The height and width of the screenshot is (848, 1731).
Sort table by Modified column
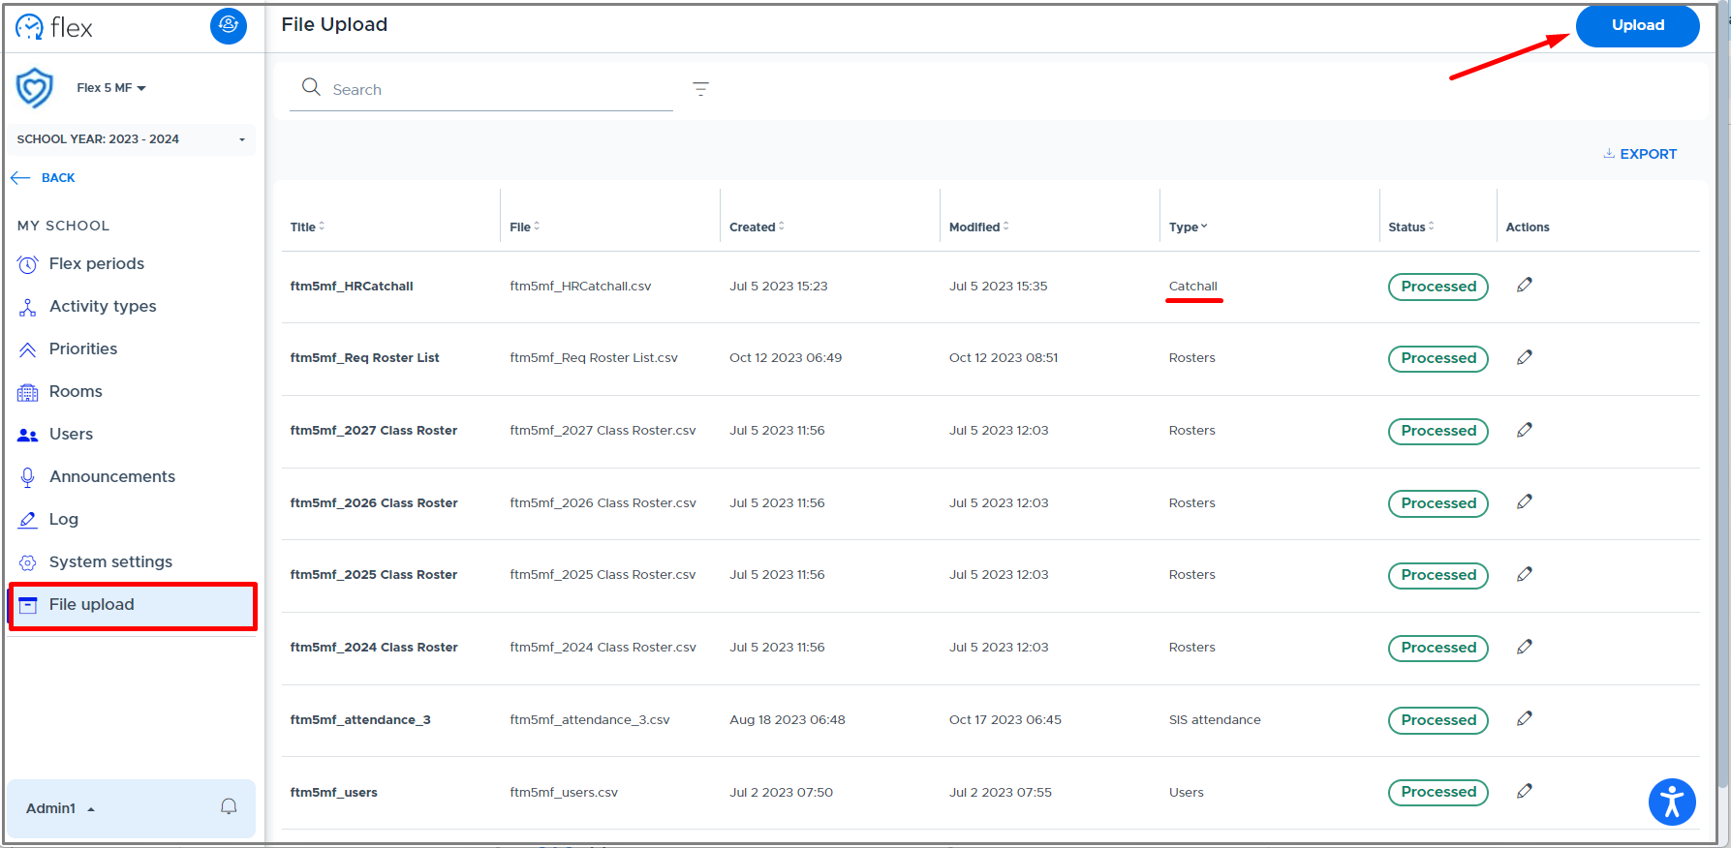978,227
